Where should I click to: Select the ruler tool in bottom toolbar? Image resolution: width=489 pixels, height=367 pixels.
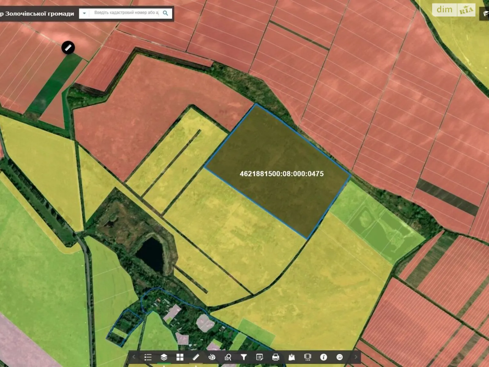(196, 357)
